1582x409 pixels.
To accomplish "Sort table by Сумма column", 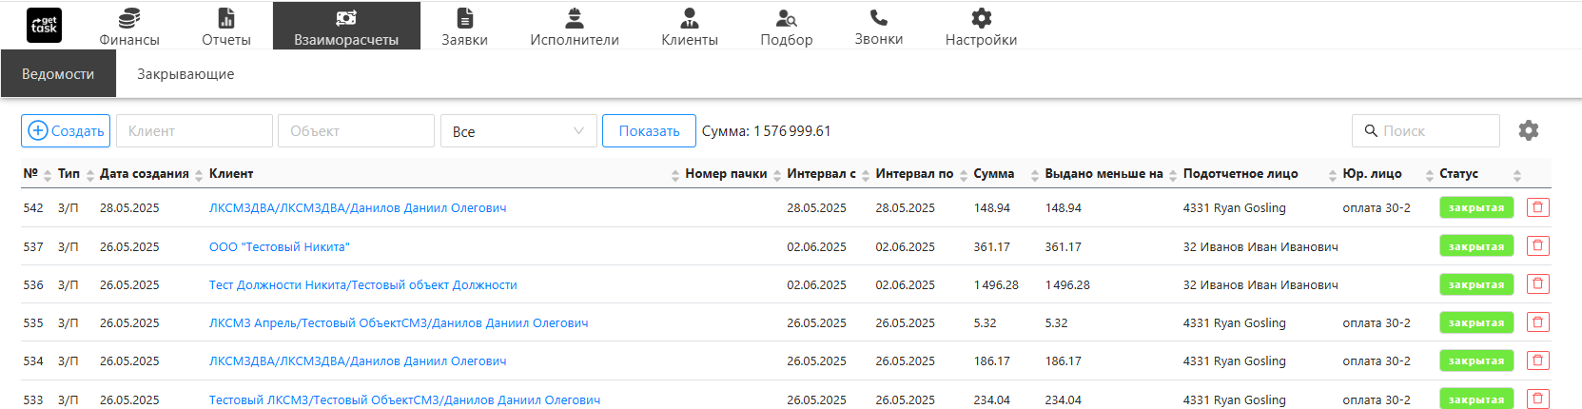I will point(993,174).
